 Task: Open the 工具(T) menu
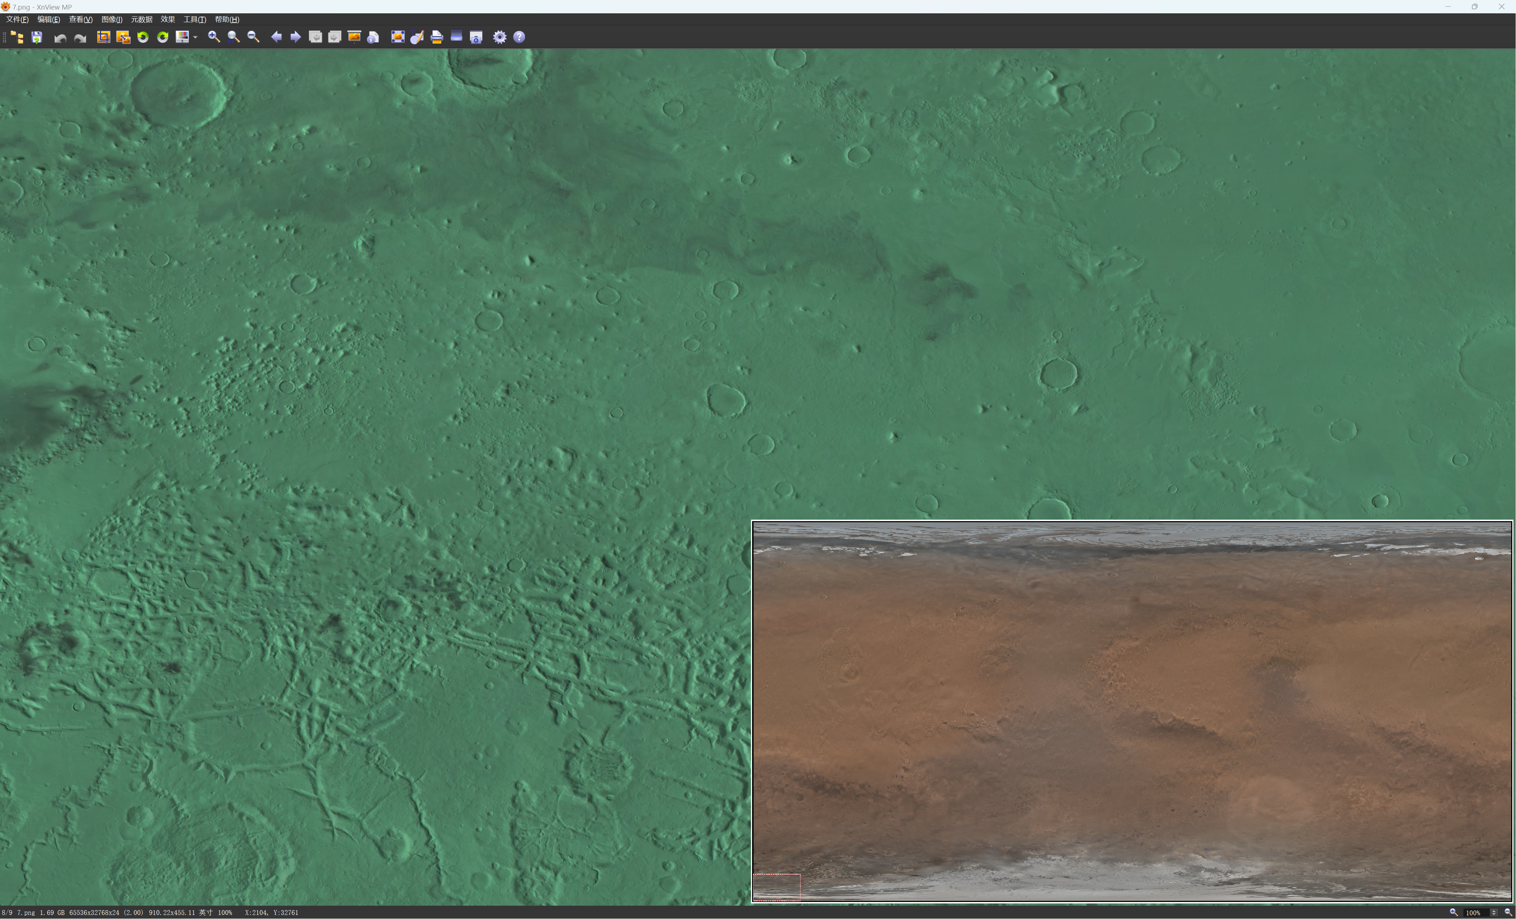point(194,20)
